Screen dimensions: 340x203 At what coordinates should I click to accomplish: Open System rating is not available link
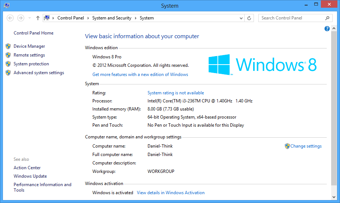[x=176, y=93]
